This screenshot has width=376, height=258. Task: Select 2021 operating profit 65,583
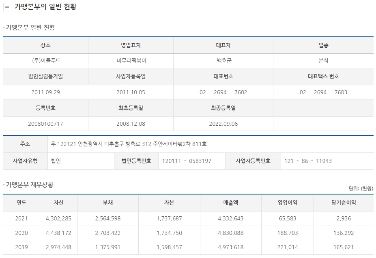pos(288,218)
